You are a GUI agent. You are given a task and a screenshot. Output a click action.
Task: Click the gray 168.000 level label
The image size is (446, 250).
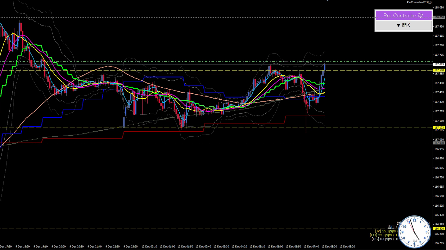[439, 17]
